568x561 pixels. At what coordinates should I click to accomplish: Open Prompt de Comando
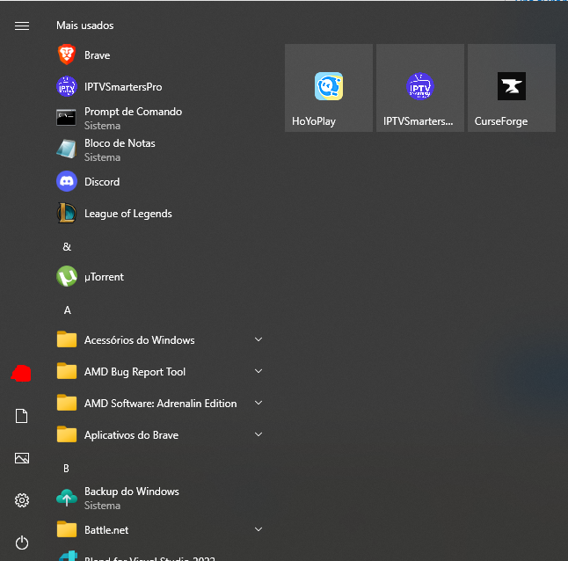(159, 119)
